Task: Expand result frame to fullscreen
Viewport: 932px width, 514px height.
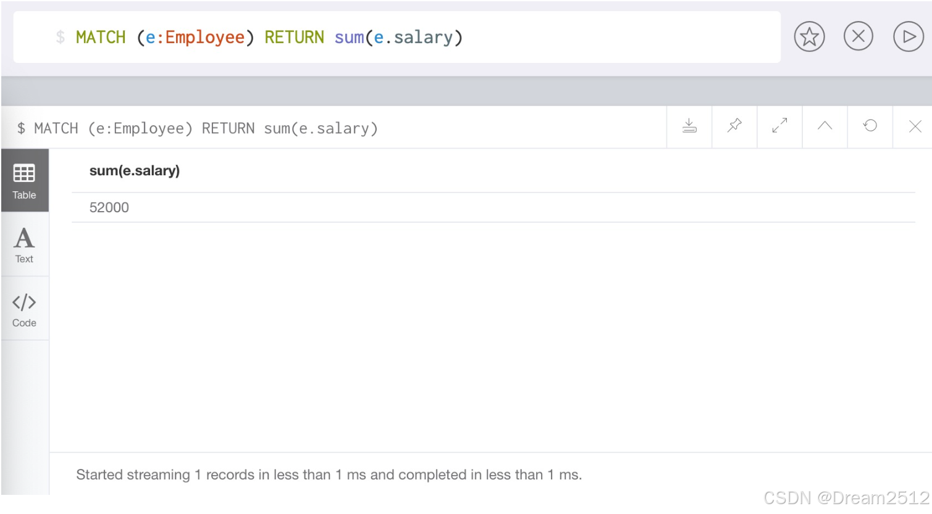Action: click(x=779, y=126)
